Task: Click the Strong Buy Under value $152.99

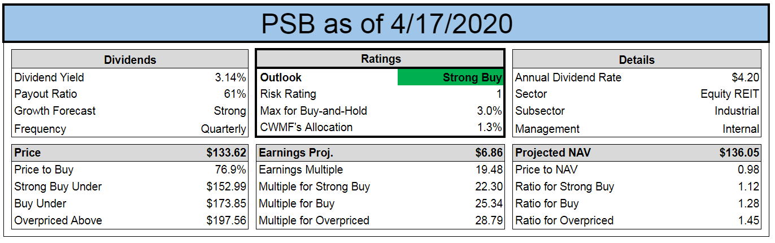Action: 227,186
